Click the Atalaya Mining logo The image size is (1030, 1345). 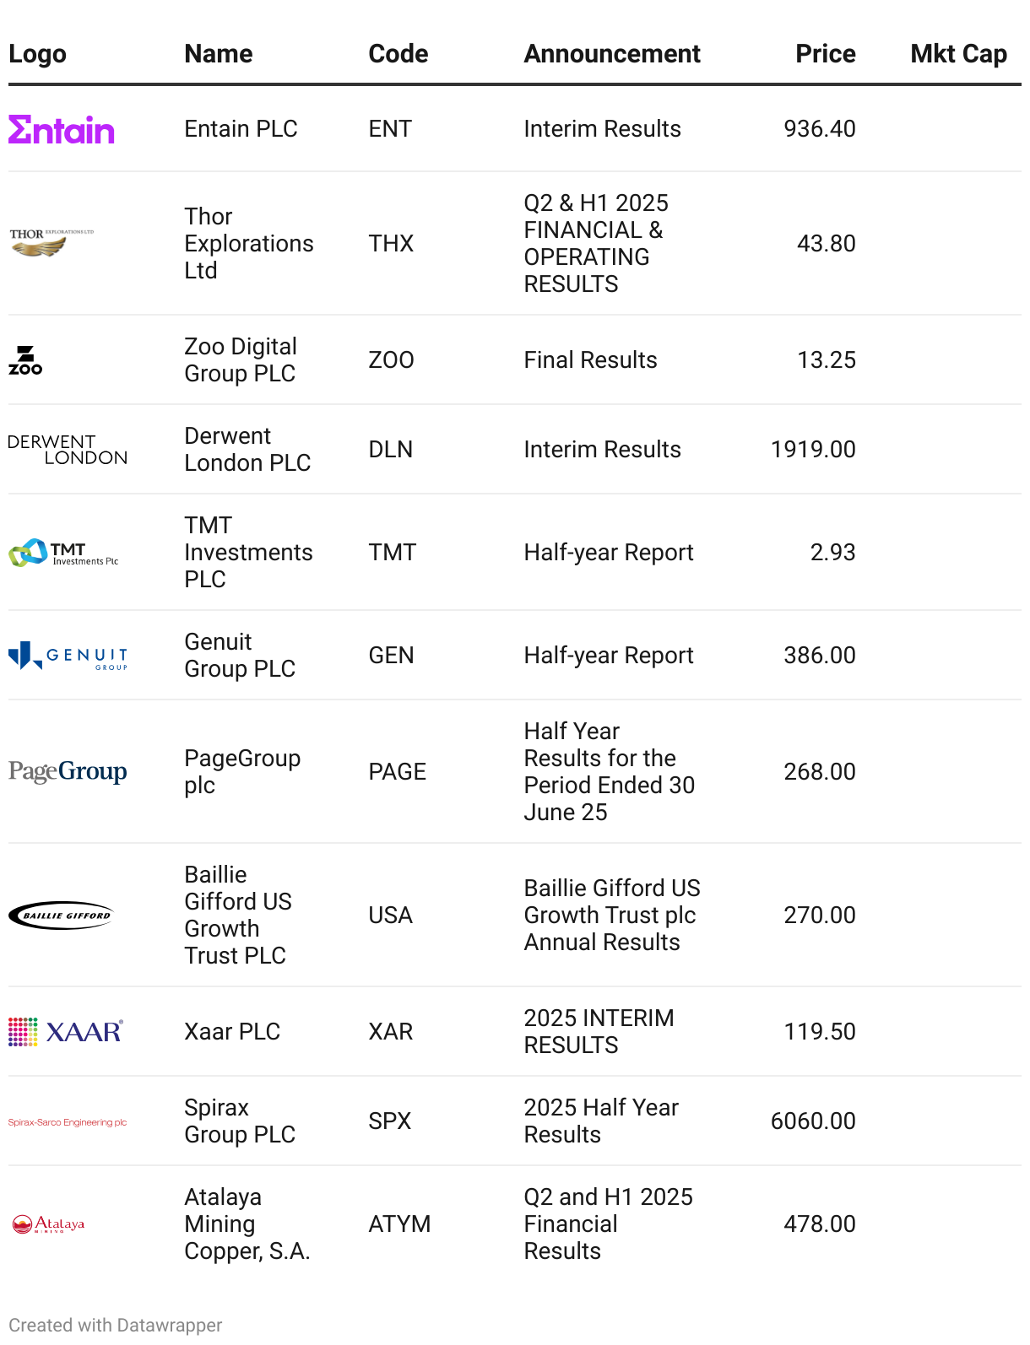coord(48,1224)
